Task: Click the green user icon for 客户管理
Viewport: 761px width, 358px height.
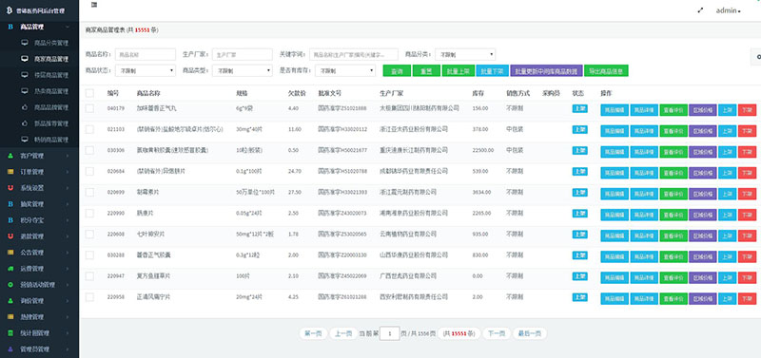Action: (10, 156)
